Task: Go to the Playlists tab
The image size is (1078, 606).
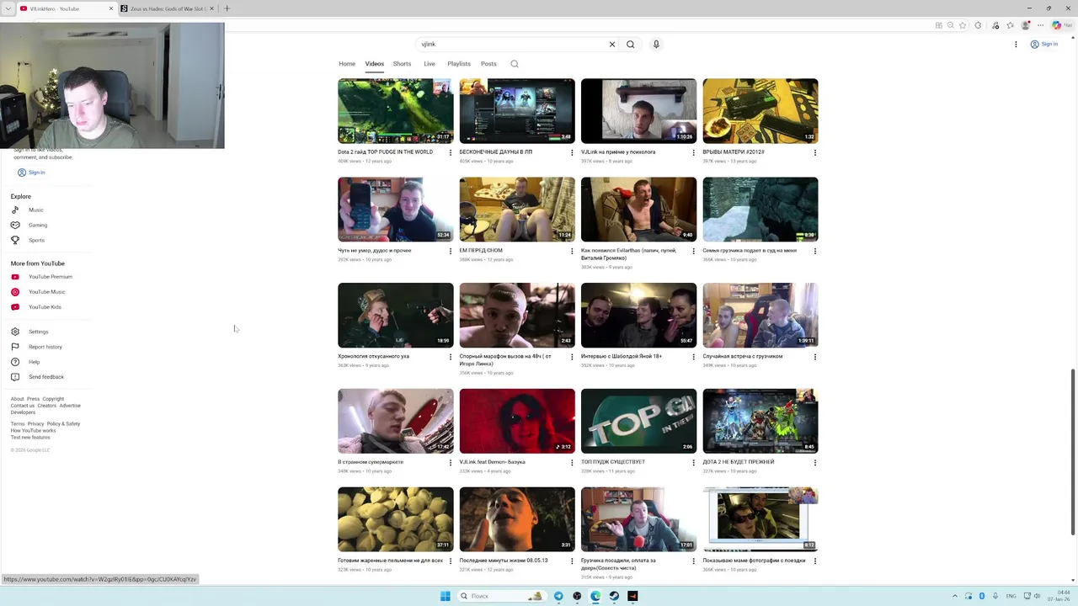Action: pos(459,64)
